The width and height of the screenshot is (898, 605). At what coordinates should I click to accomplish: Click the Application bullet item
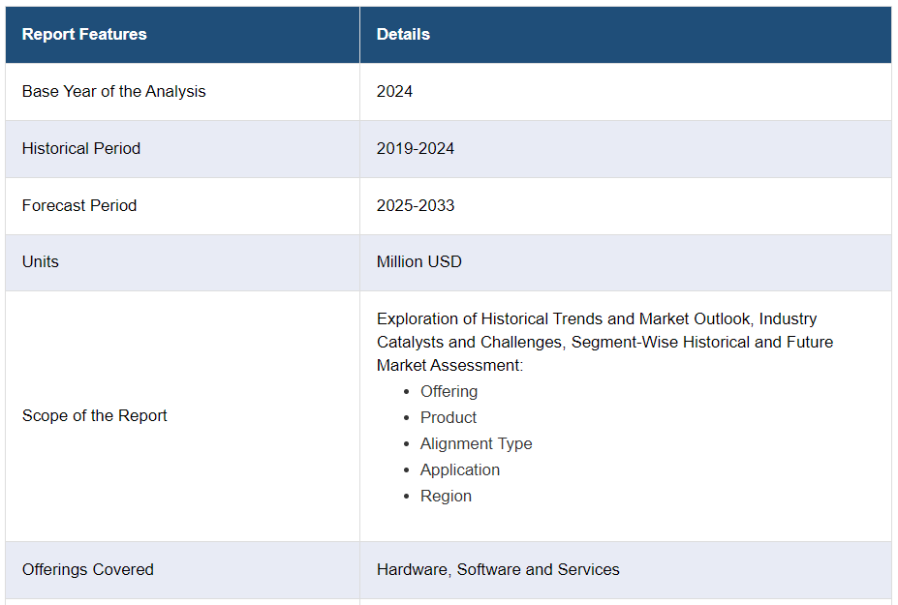[460, 470]
